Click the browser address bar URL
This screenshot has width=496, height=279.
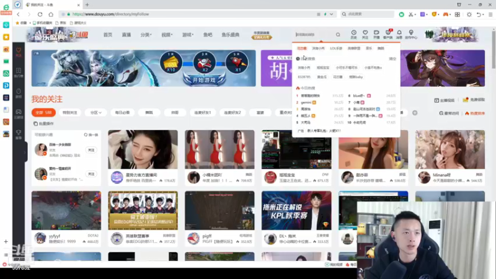[x=110, y=14]
